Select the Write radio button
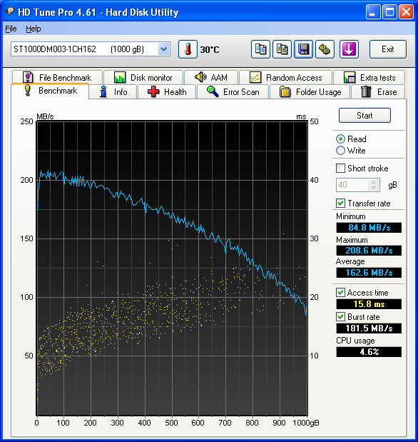Screen dimensions: 418x442 click(340, 151)
